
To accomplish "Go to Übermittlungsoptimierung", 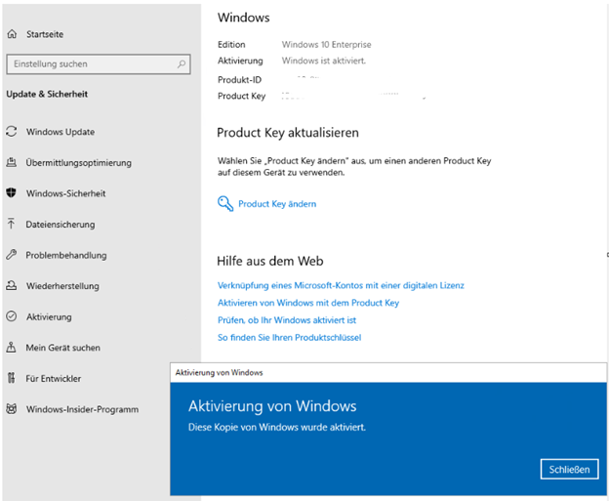I will 78,163.
